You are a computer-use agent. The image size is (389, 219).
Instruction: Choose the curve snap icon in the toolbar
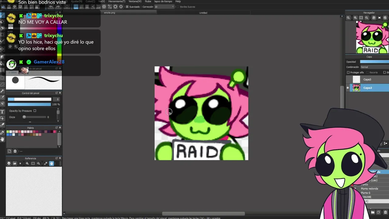click(x=110, y=7)
